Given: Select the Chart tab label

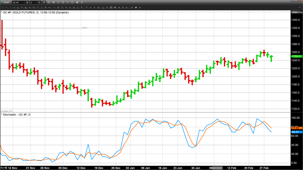Looking at the screenshot, I should click(x=6, y=3).
